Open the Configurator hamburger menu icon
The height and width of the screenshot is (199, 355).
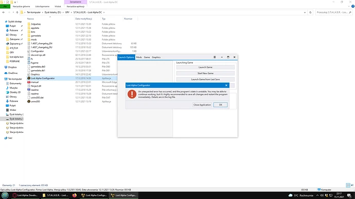click(x=215, y=57)
